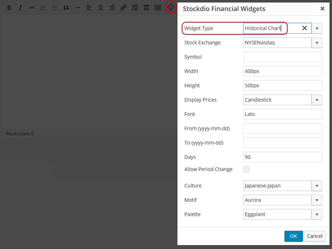Insert a bulleted list
The image size is (332, 249).
[x=43, y=8]
